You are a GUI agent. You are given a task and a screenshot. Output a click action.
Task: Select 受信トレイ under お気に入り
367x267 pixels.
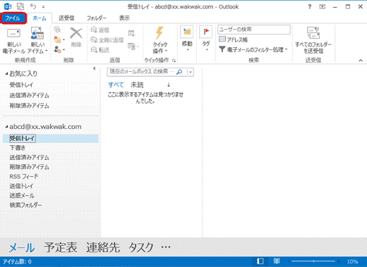coord(21,85)
